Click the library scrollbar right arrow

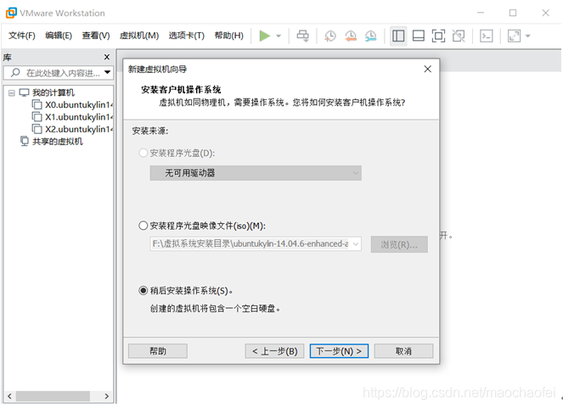tap(107, 396)
